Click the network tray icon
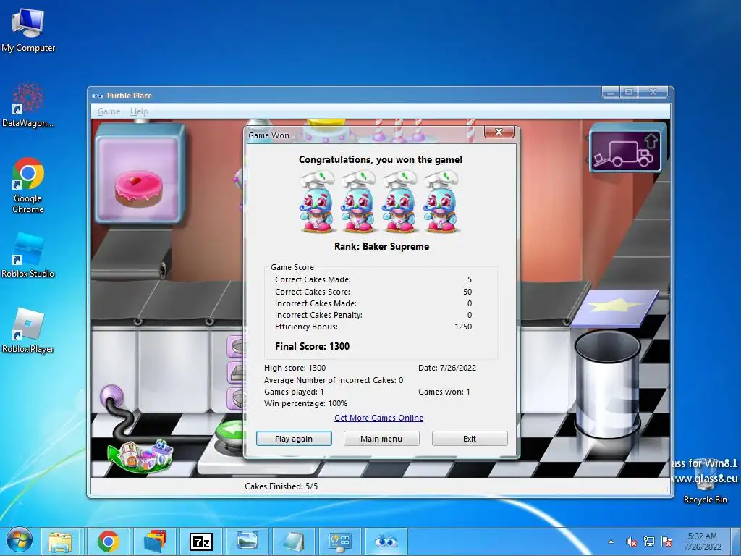Image resolution: width=741 pixels, height=556 pixels. (x=649, y=542)
